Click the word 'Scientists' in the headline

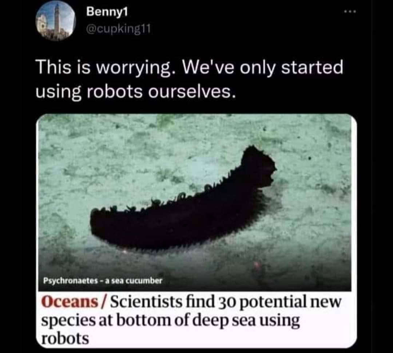coord(146,302)
